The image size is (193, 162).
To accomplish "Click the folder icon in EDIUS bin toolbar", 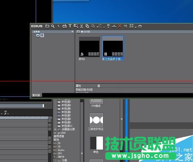I will click(47, 26).
